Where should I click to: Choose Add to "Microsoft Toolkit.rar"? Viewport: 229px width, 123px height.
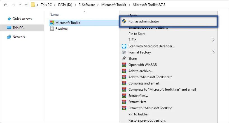148,77
